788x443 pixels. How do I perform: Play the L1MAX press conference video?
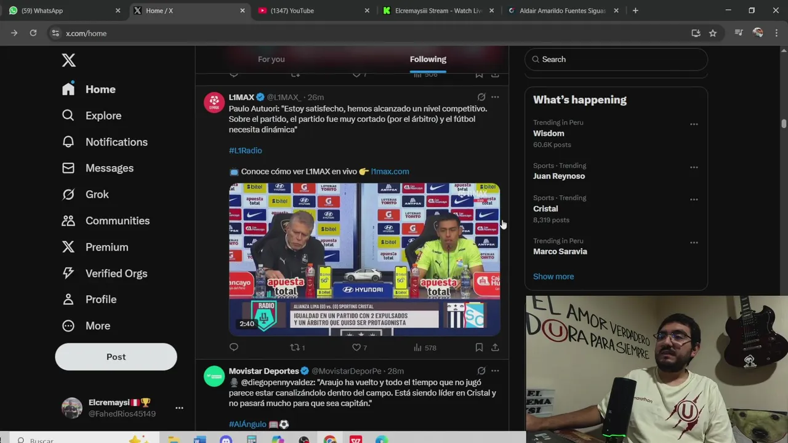click(364, 260)
